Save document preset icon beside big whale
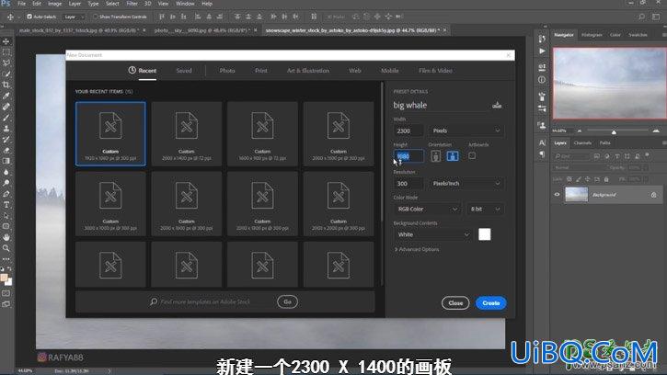 (x=497, y=105)
